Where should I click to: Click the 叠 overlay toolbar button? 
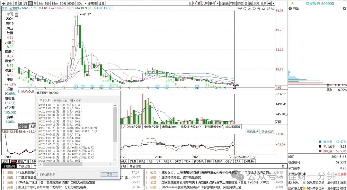click(x=246, y=4)
